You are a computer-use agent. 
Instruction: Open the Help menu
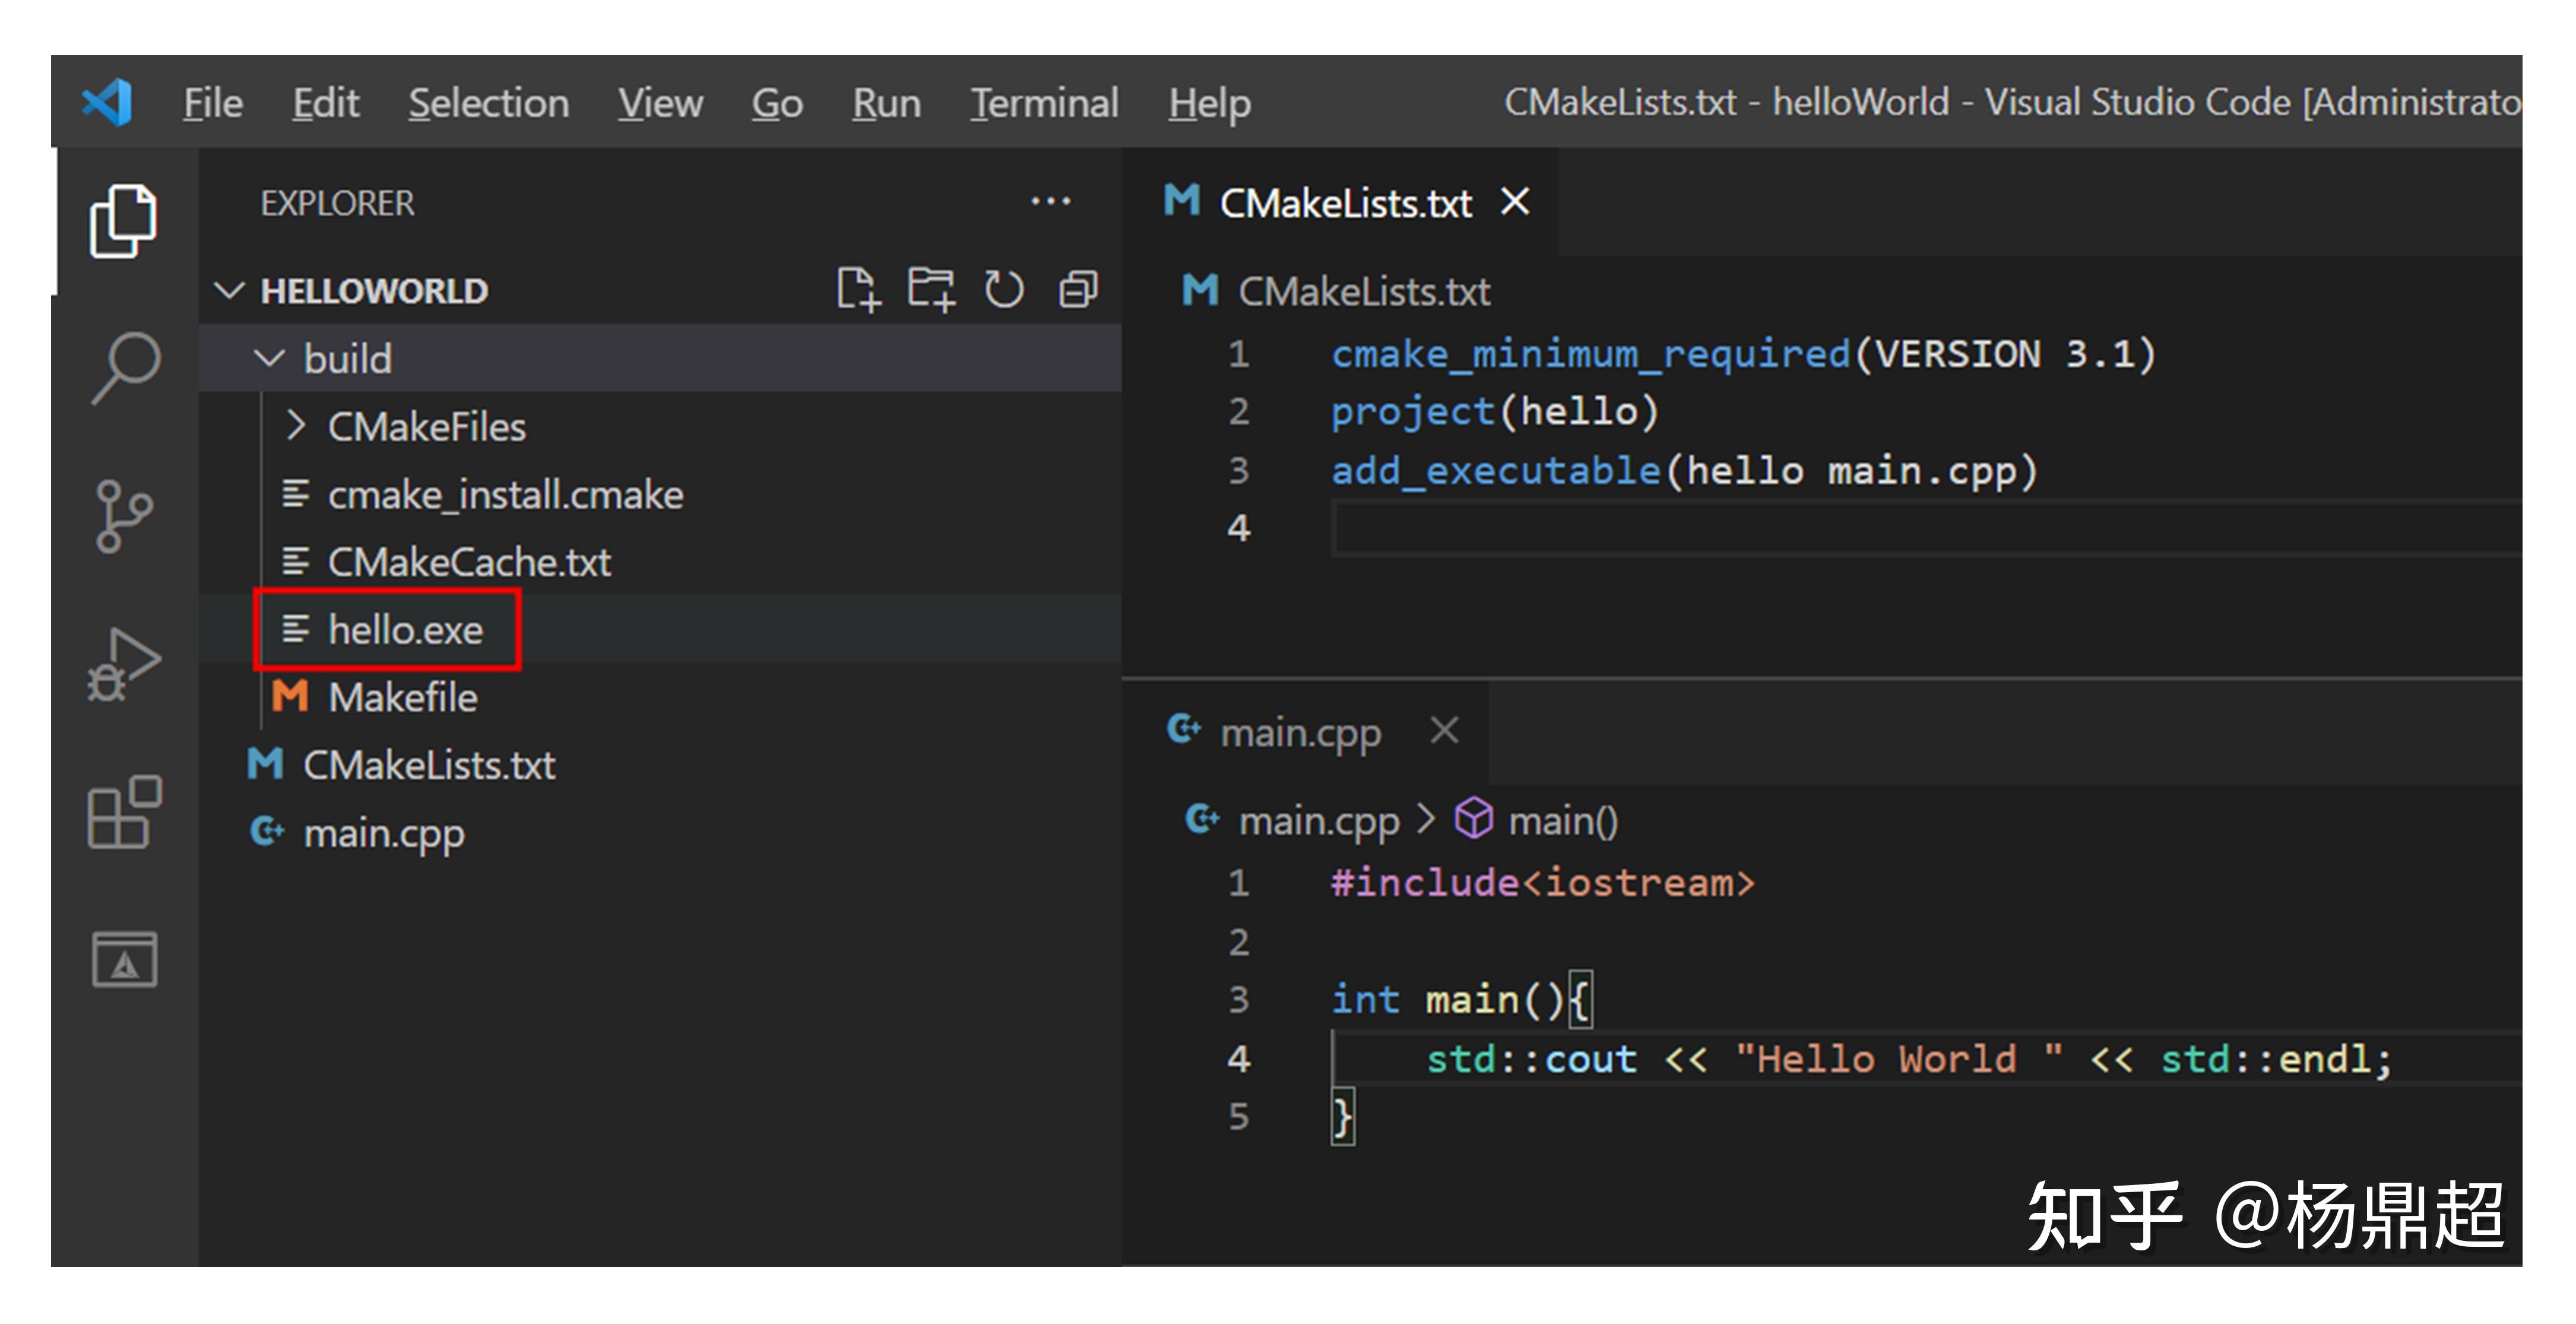(1210, 103)
